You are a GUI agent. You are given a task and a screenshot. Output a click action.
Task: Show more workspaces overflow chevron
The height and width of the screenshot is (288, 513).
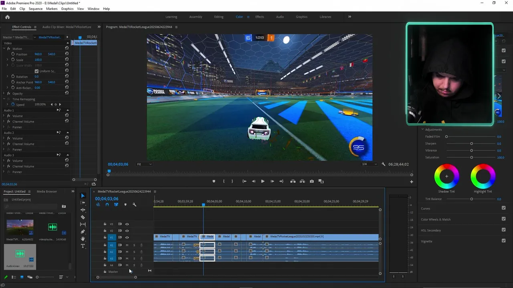coord(349,17)
